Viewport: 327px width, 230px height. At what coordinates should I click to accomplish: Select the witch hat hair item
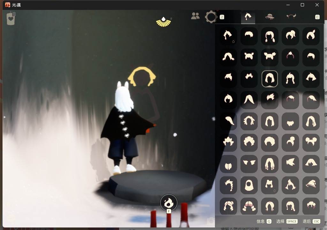tap(311, 185)
